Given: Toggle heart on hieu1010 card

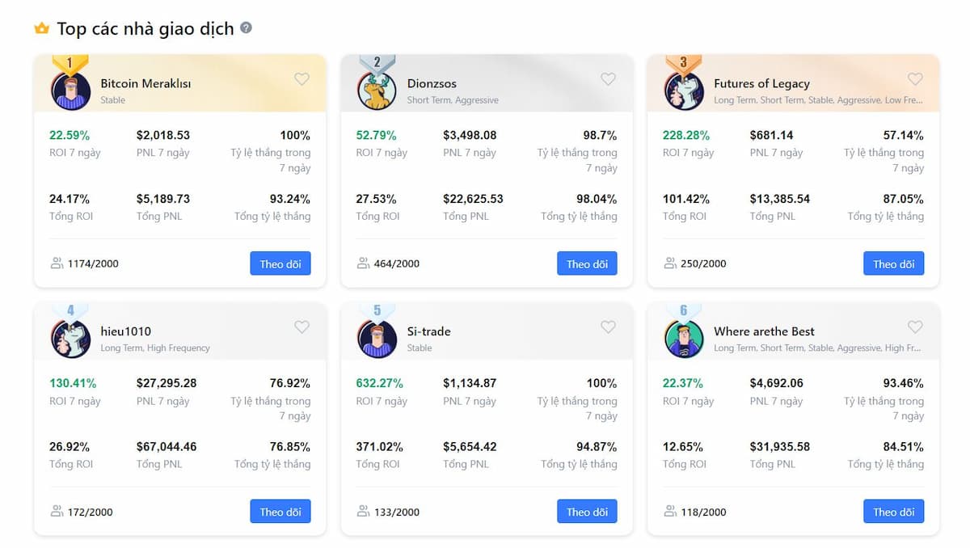Looking at the screenshot, I should click(302, 327).
